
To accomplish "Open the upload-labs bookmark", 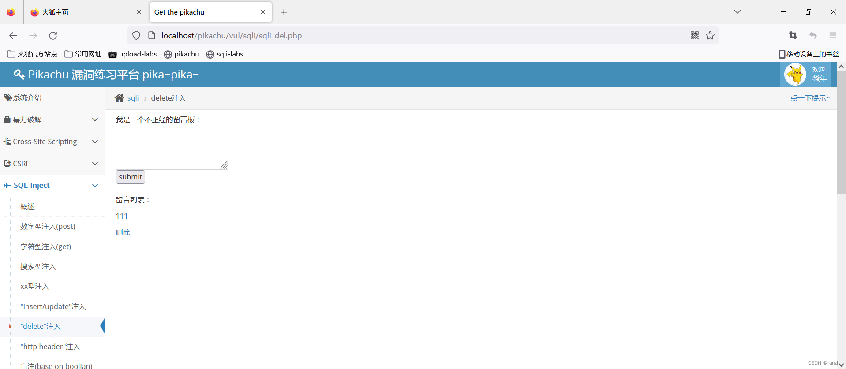I will [x=132, y=54].
